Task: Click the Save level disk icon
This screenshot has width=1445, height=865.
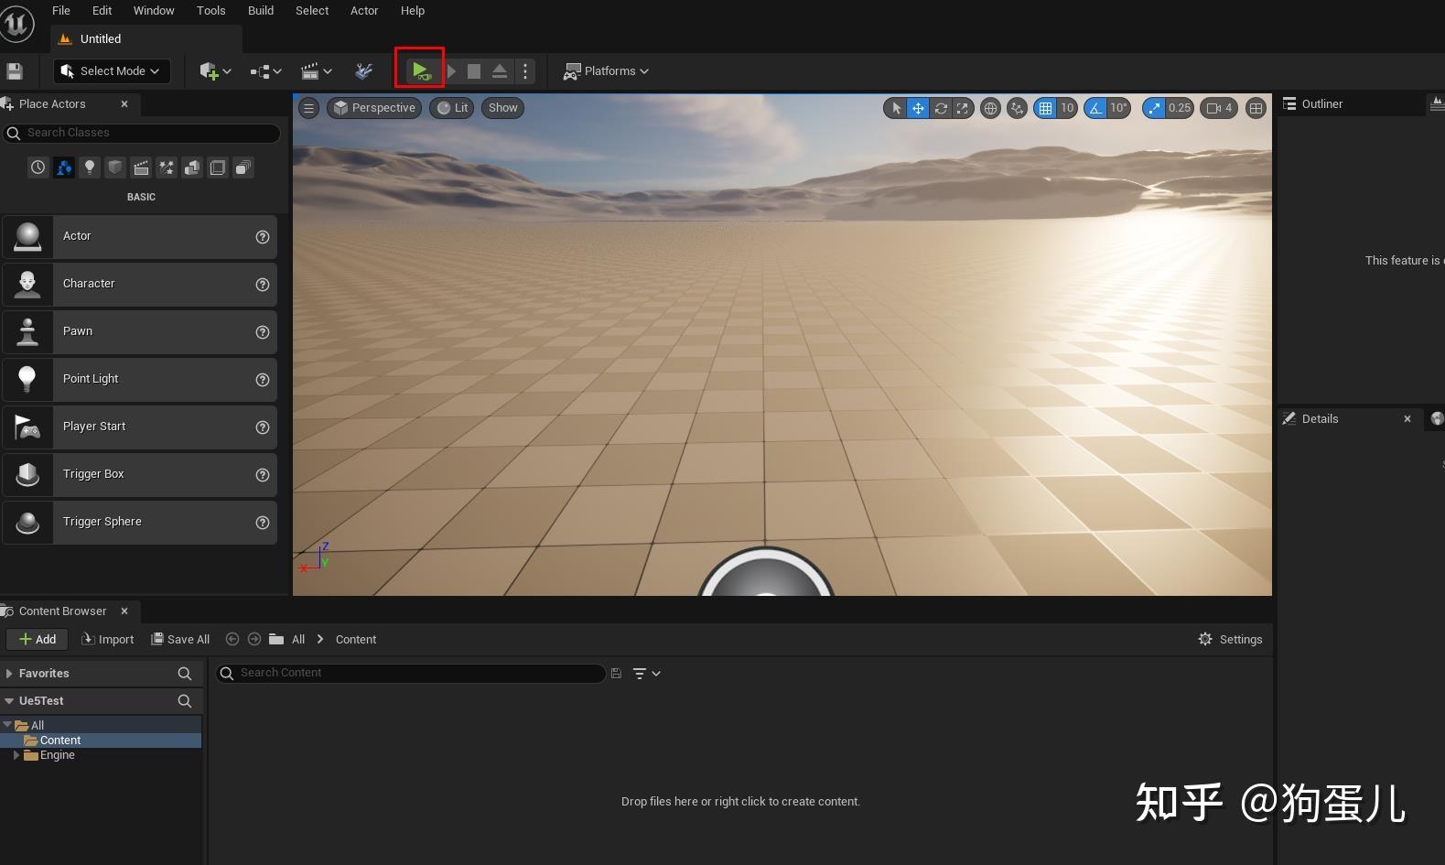Action: point(14,70)
